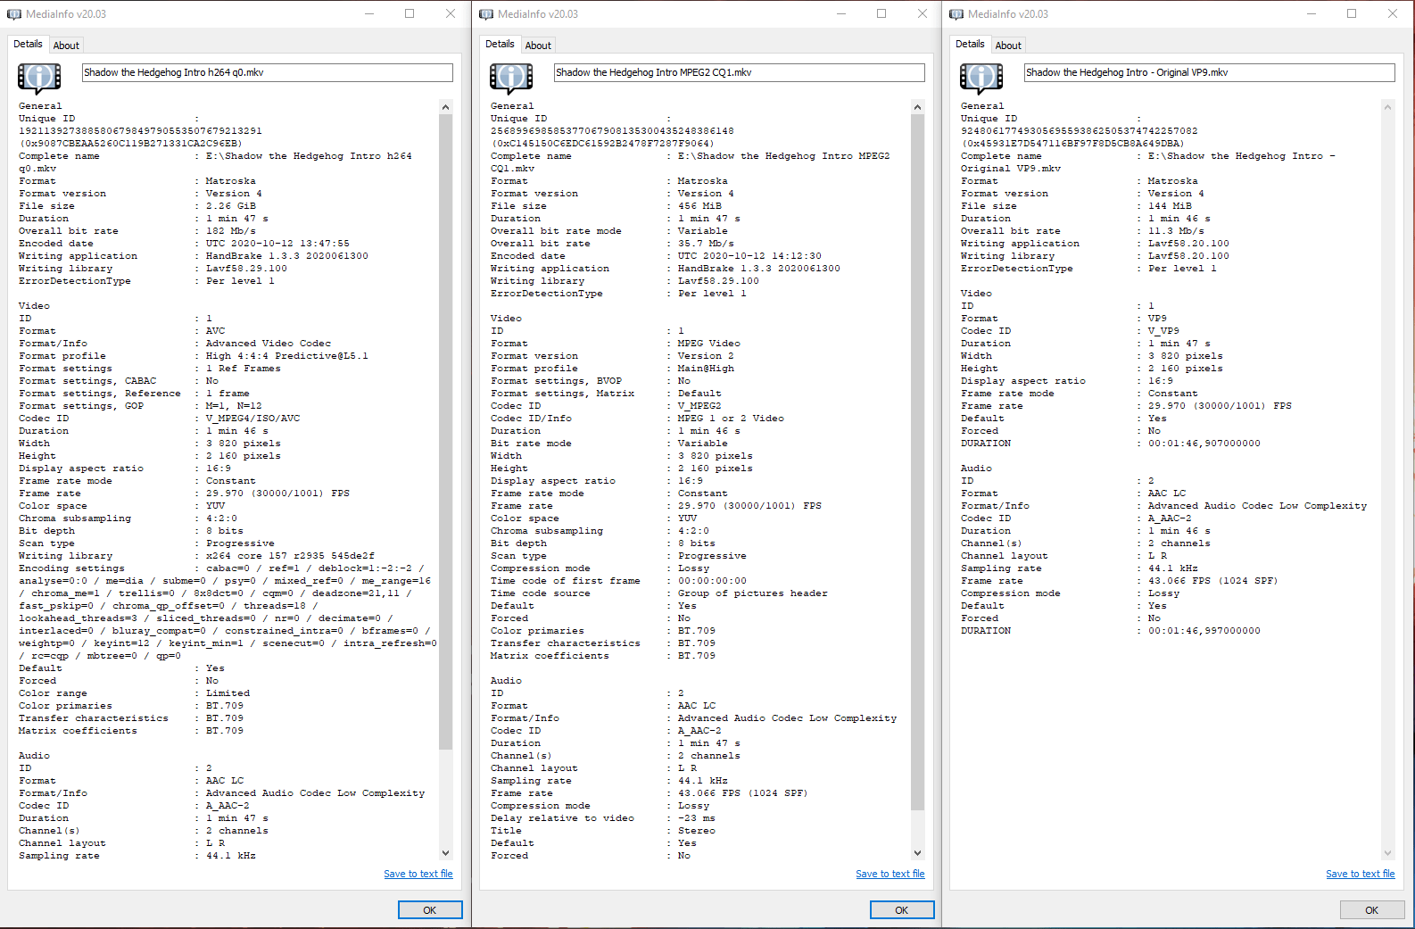Click 'MPEG Video' format value
The image size is (1415, 929).
pyautogui.click(x=709, y=344)
